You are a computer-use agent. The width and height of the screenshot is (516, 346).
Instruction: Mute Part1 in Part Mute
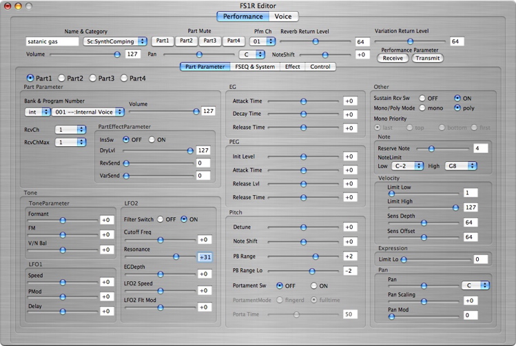tap(163, 41)
